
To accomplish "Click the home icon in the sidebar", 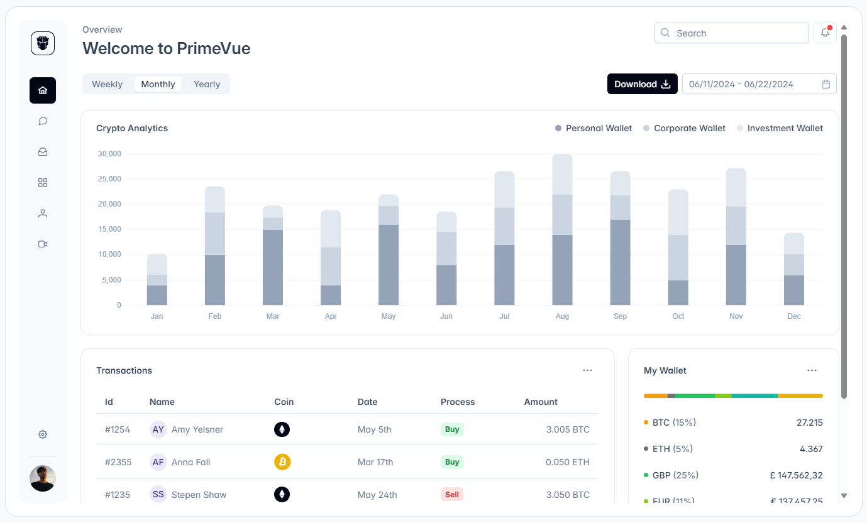I will tap(43, 90).
